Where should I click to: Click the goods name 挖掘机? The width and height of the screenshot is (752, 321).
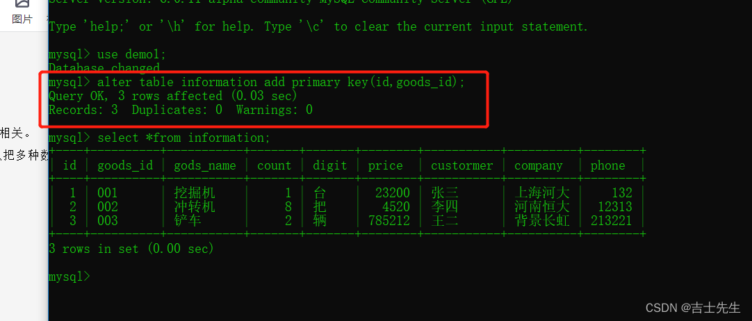tap(195, 193)
